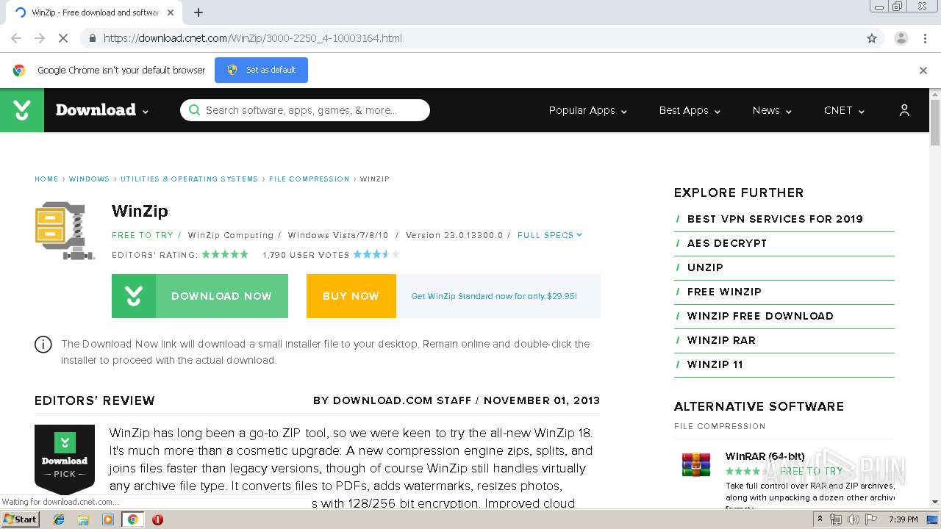
Task: Expand Best Apps menu
Action: pos(690,110)
